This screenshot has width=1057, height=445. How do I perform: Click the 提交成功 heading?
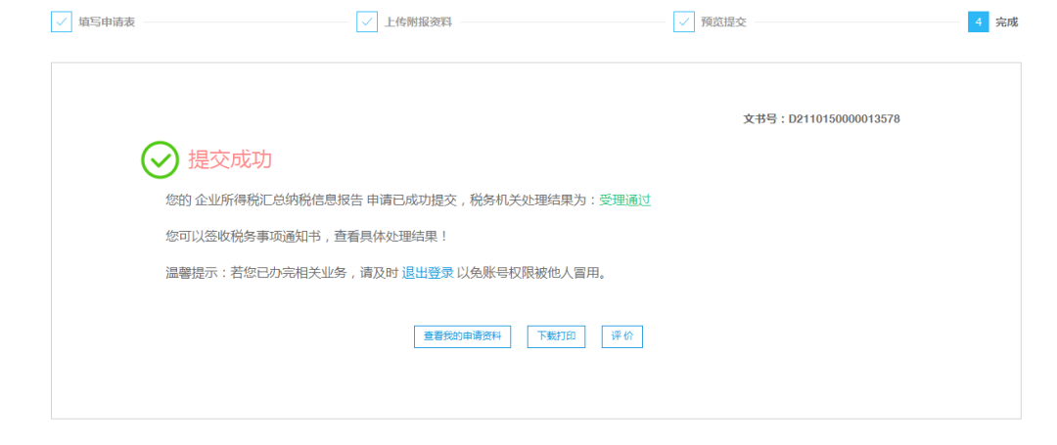pyautogui.click(x=230, y=159)
